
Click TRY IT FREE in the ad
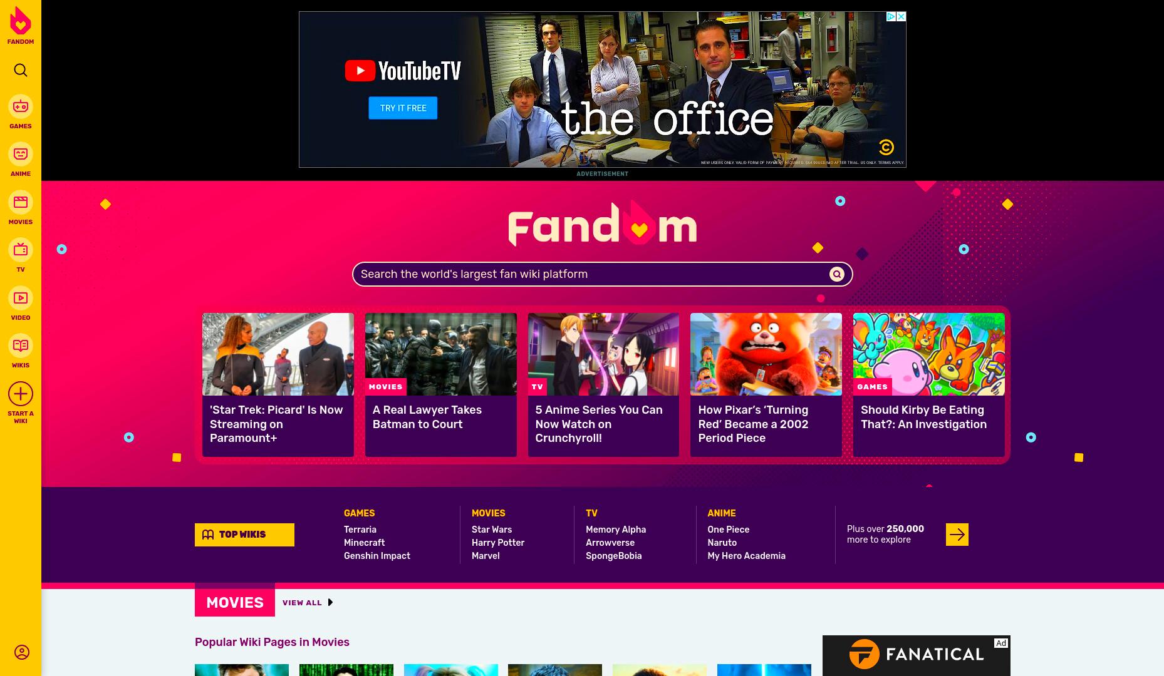(403, 108)
